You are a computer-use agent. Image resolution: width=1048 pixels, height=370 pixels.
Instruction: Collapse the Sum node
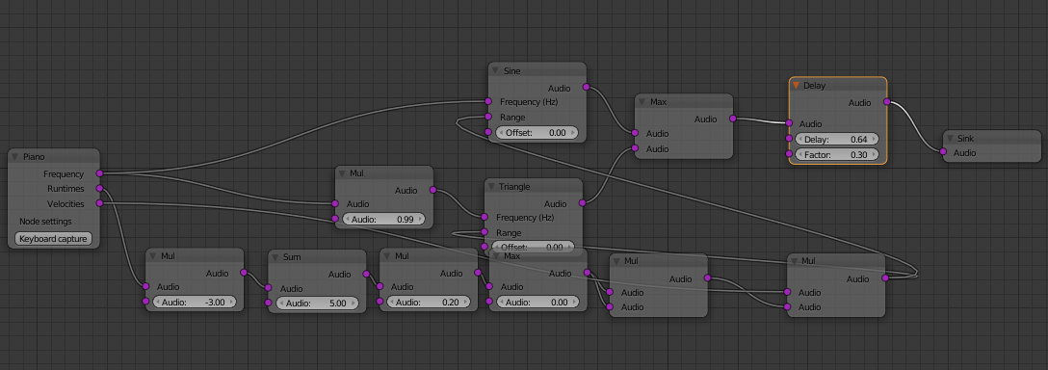coord(275,257)
